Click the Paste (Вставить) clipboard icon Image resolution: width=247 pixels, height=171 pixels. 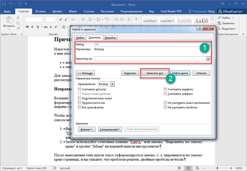[x=9, y=20]
